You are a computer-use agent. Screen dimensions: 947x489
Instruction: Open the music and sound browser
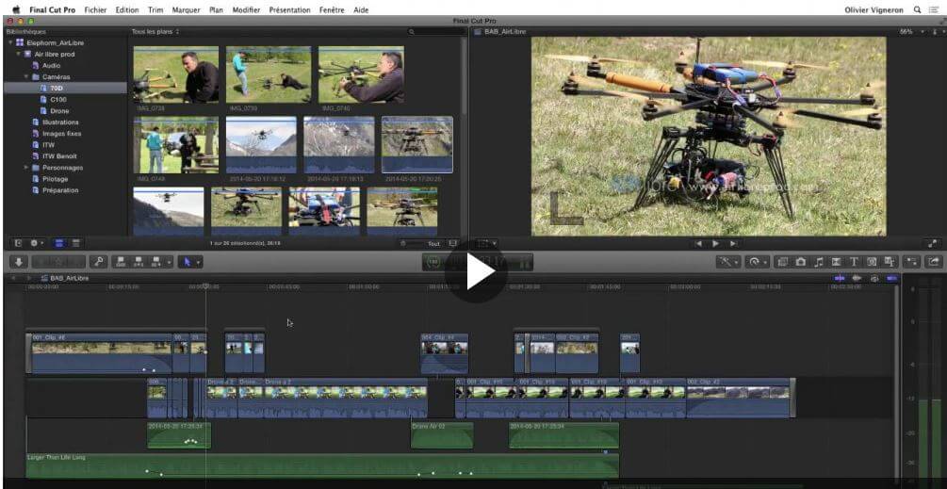point(819,261)
